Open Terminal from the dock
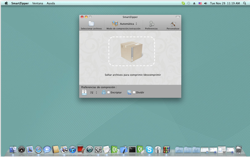This screenshot has width=250, height=157. pyautogui.click(x=132, y=150)
